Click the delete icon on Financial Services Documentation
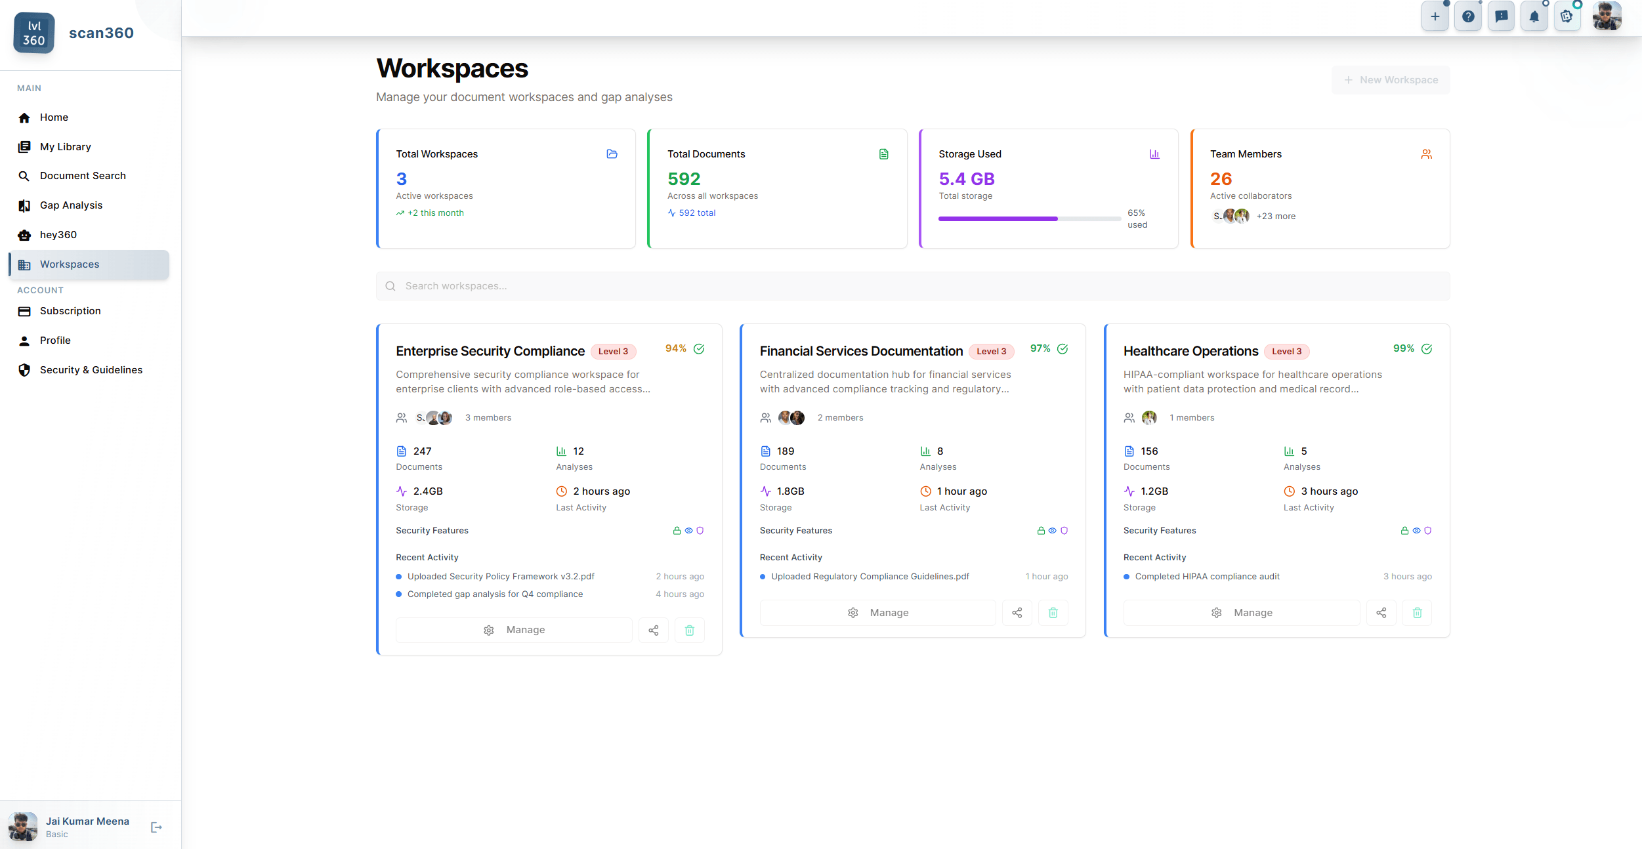Image resolution: width=1642 pixels, height=849 pixels. pos(1053,612)
